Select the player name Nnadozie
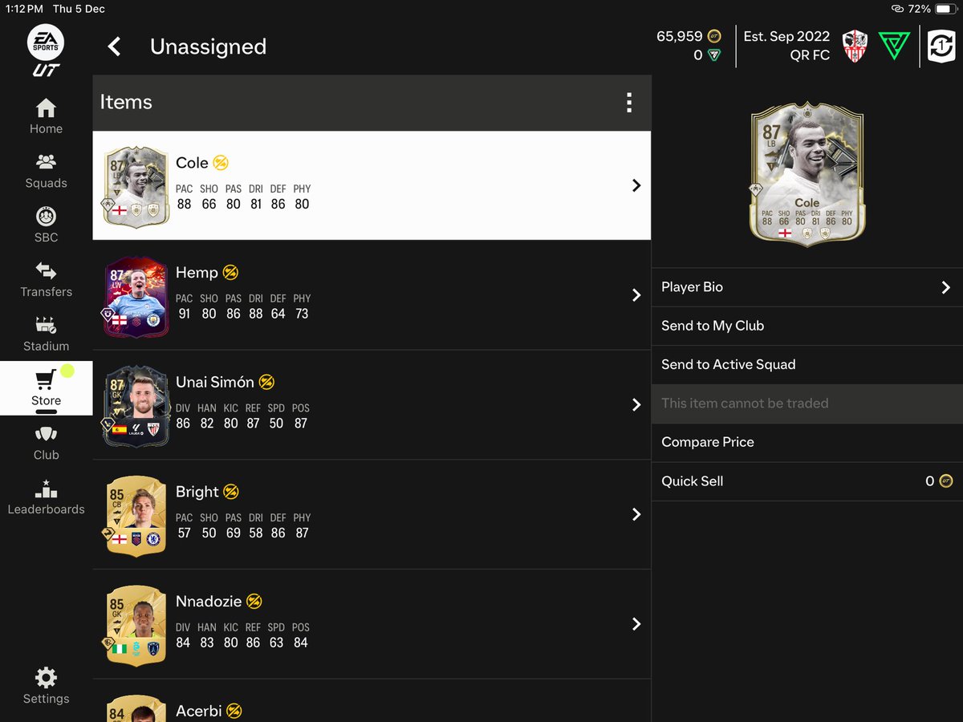 click(209, 602)
